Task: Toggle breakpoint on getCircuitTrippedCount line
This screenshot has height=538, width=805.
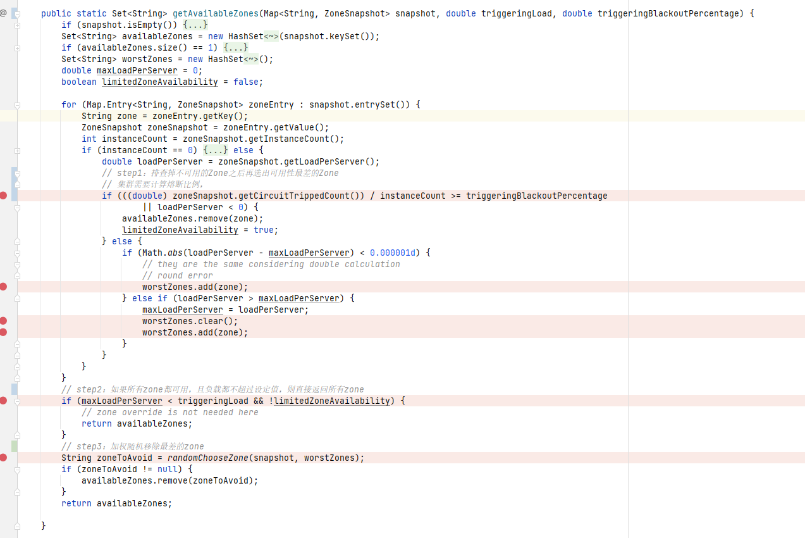Action: (3, 196)
